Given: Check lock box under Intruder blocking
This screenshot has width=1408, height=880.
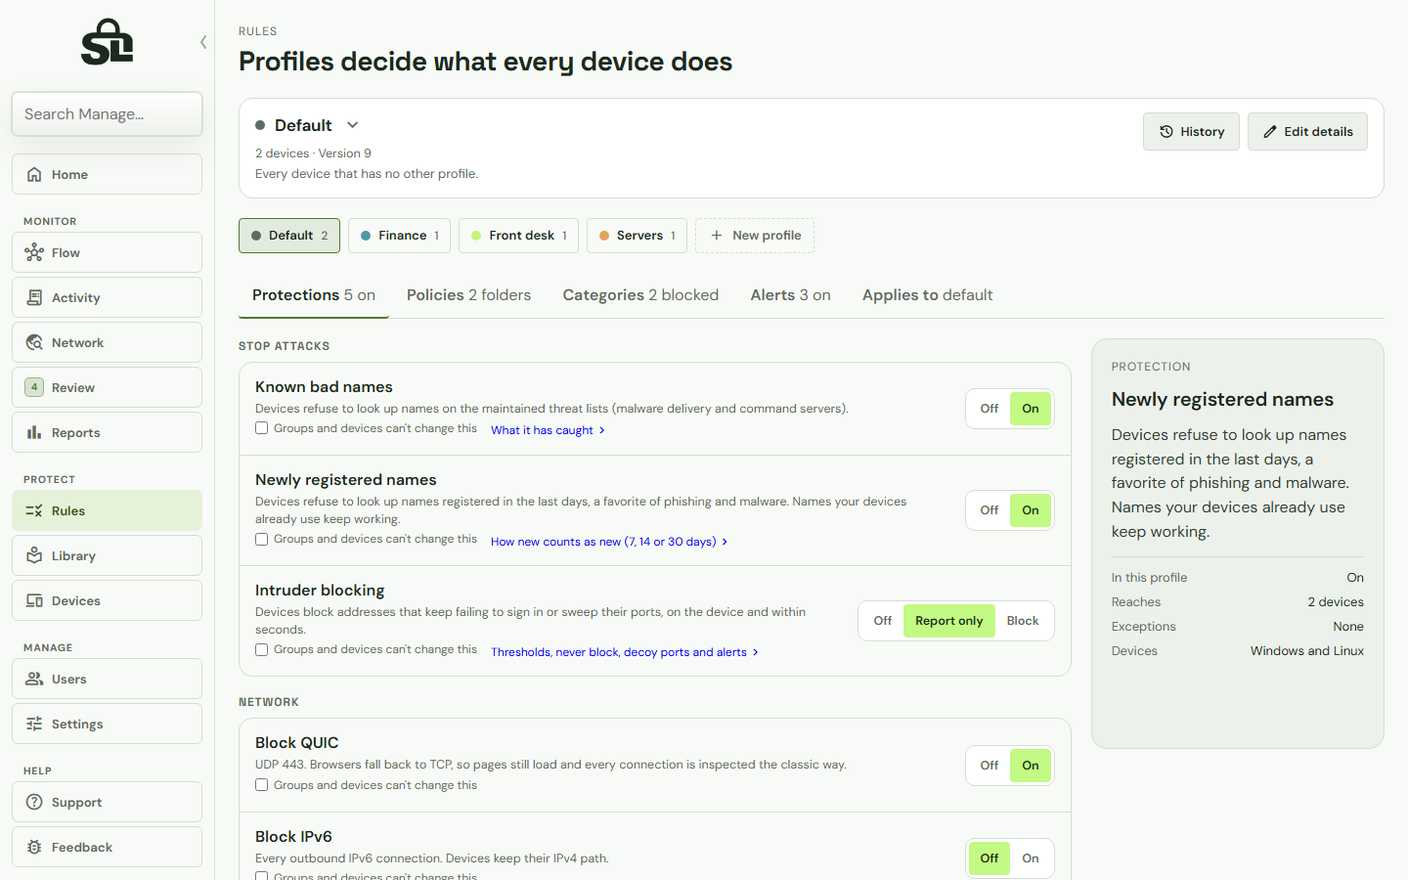Looking at the screenshot, I should [262, 649].
